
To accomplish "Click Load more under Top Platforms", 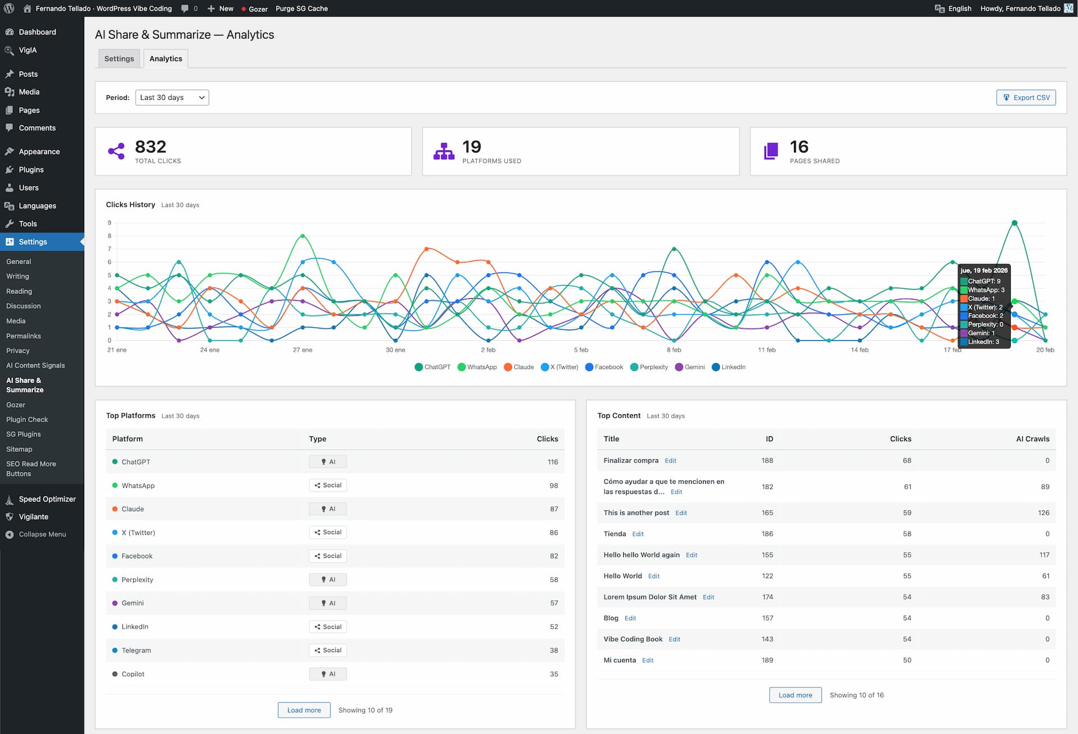I will tap(304, 709).
